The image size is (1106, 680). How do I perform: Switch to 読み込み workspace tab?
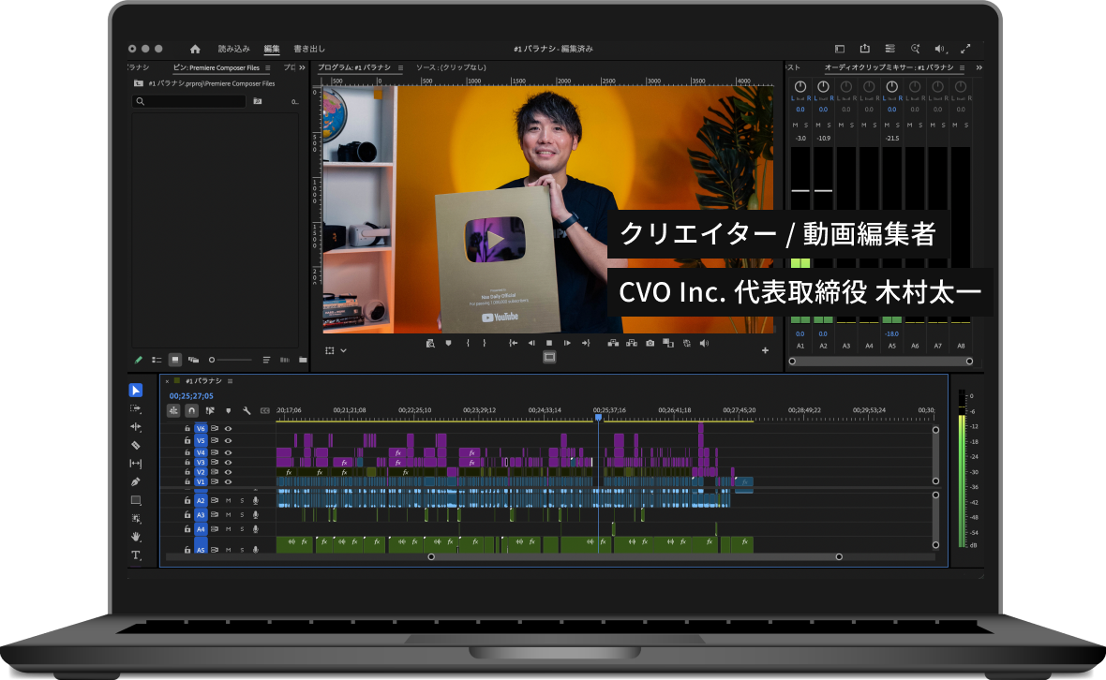coord(233,49)
